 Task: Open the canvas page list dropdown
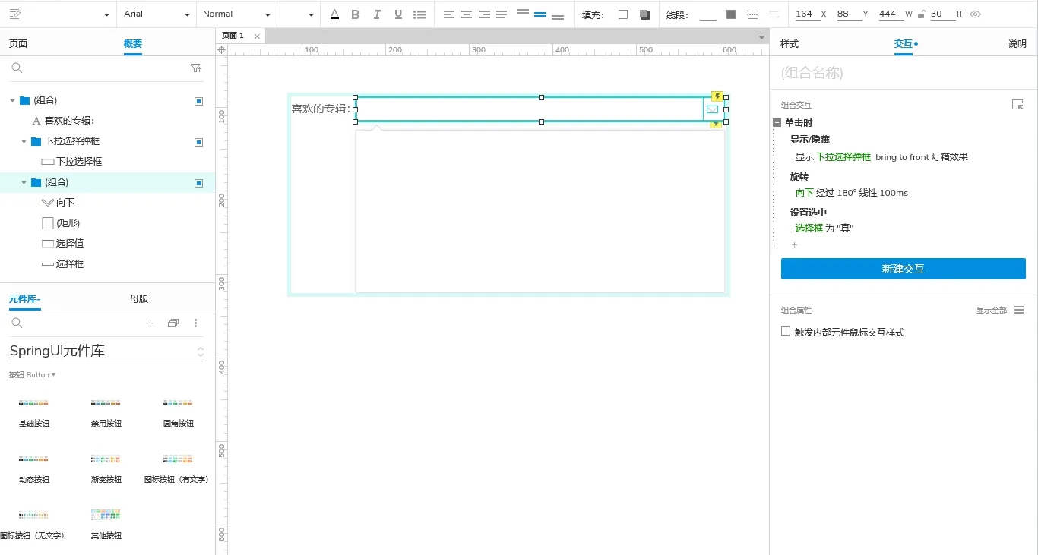pyautogui.click(x=761, y=37)
